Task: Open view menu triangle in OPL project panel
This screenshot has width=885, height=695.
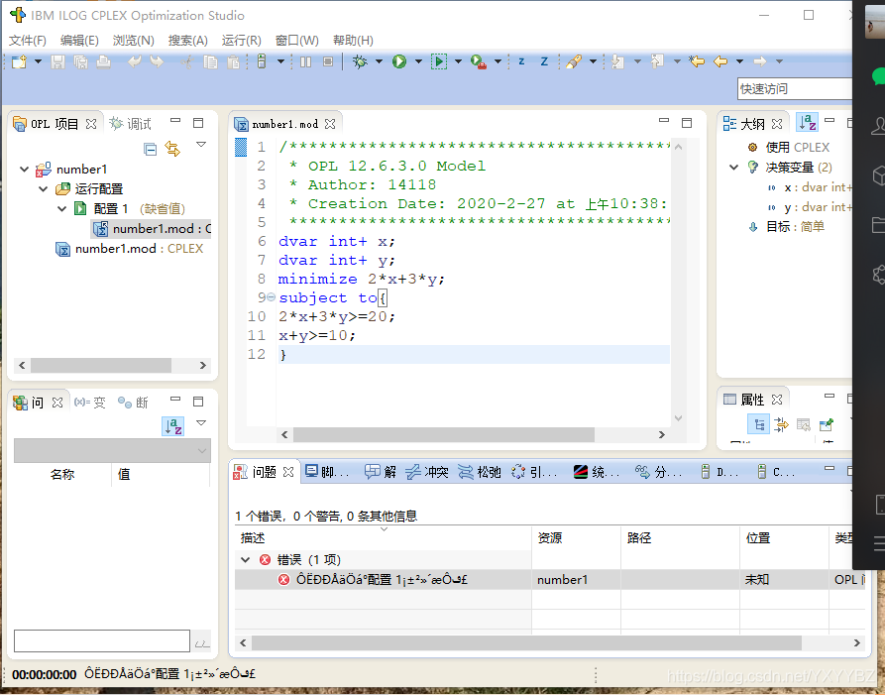Action: [x=201, y=145]
